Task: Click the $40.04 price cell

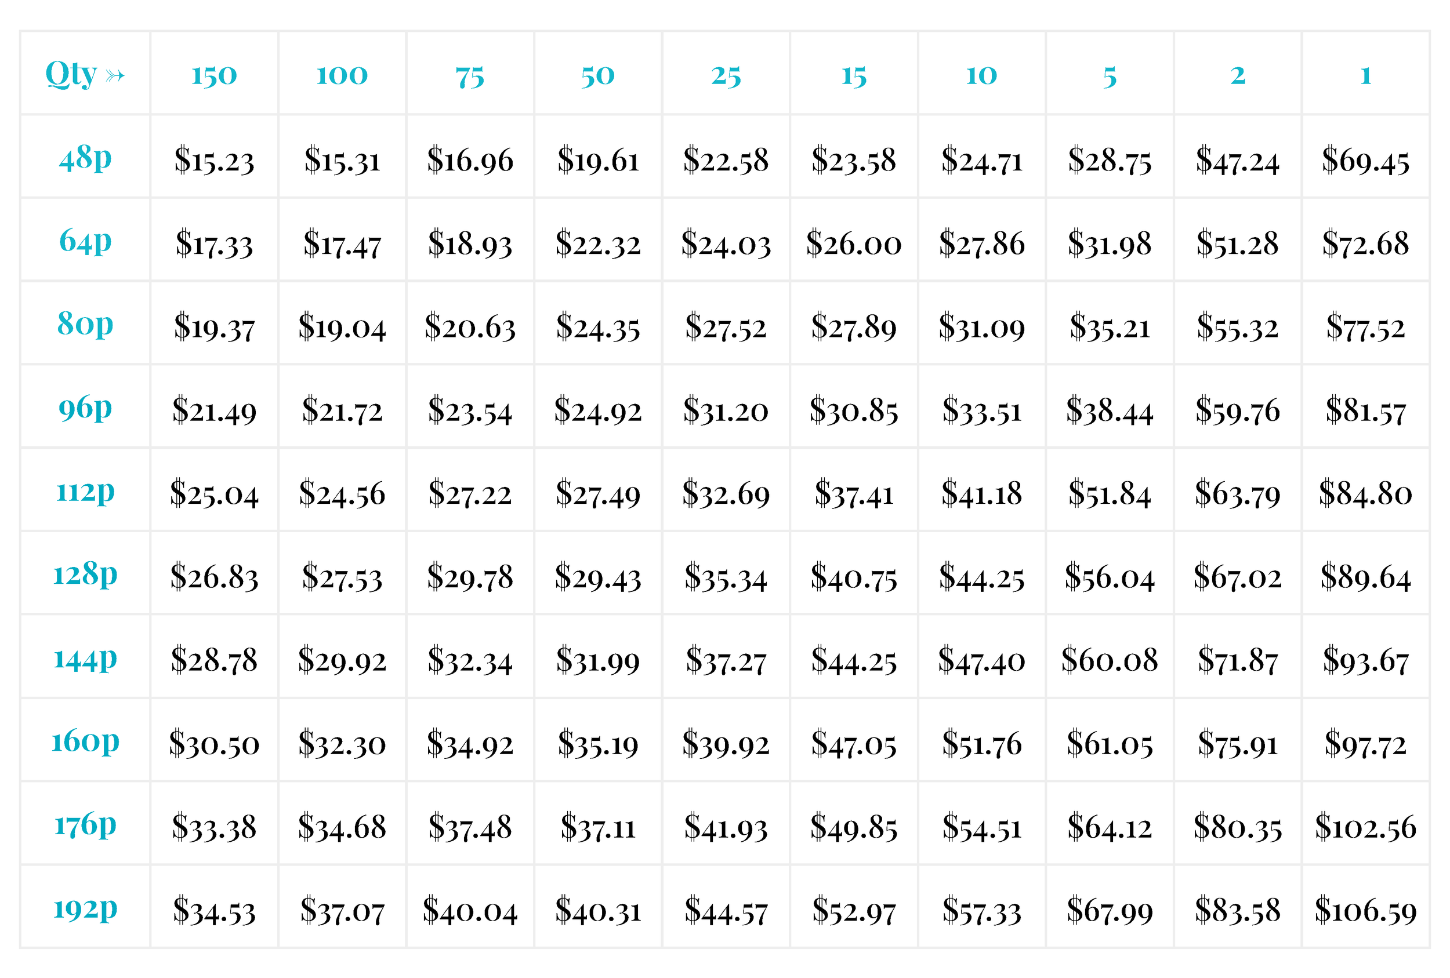Action: click(x=470, y=907)
